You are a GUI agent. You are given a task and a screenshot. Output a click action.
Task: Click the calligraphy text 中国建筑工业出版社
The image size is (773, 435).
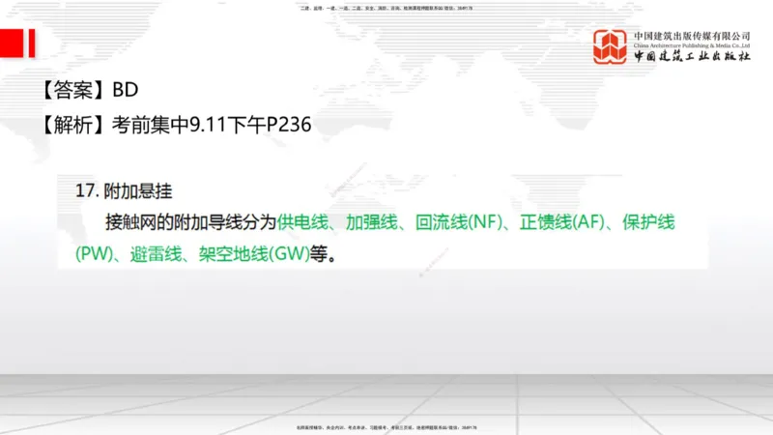[692, 56]
